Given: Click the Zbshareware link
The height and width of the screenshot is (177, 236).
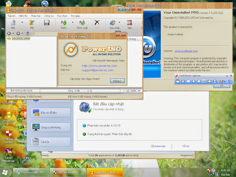Looking at the screenshot, I should click(158, 146).
